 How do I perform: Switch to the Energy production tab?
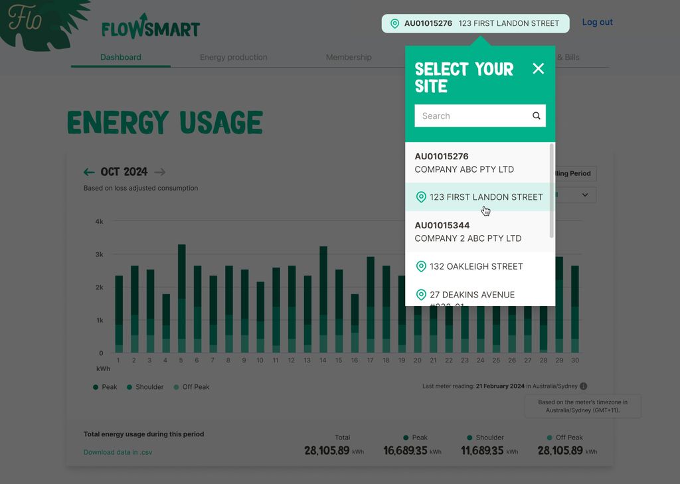tap(233, 58)
